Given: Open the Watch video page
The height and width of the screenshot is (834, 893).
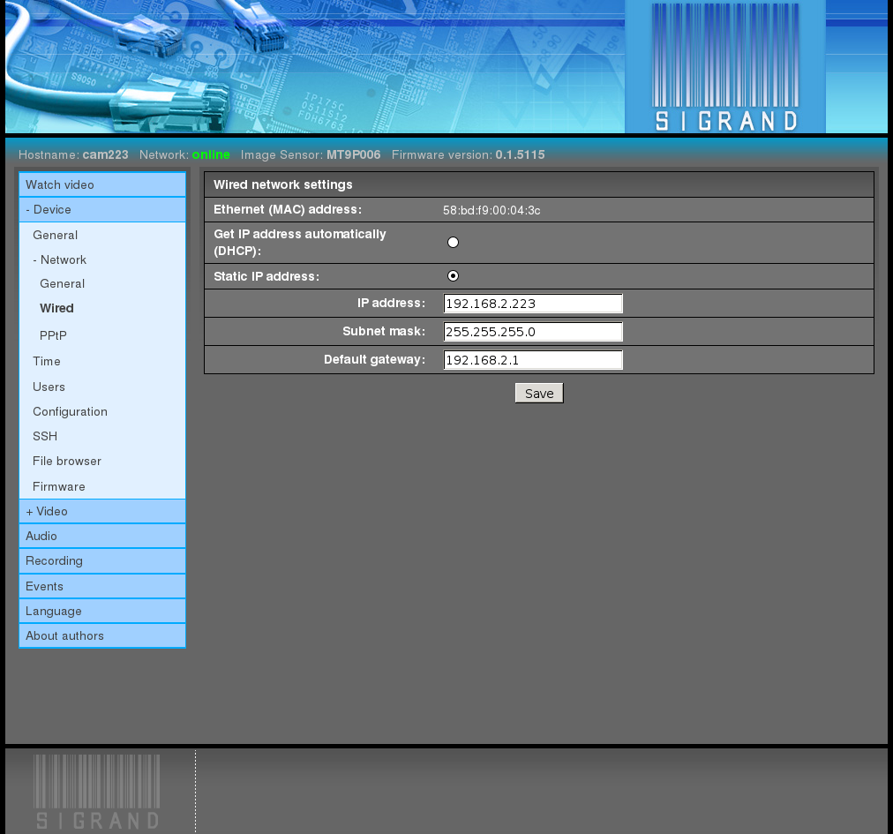Looking at the screenshot, I should coord(60,185).
